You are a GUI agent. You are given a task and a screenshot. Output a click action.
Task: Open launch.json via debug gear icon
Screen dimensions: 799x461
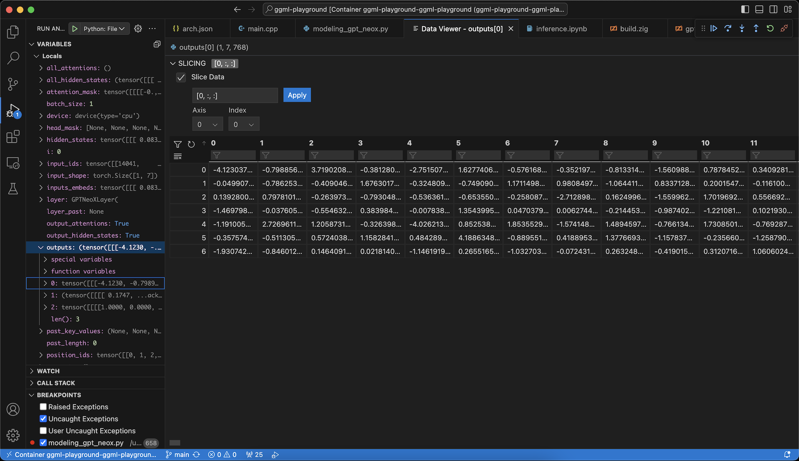[x=138, y=29]
